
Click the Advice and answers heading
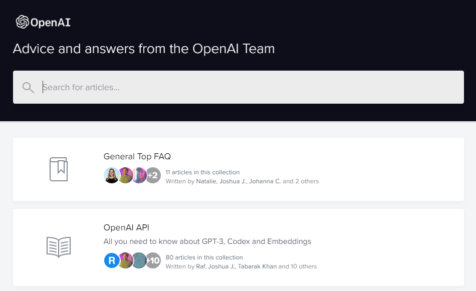click(x=143, y=49)
